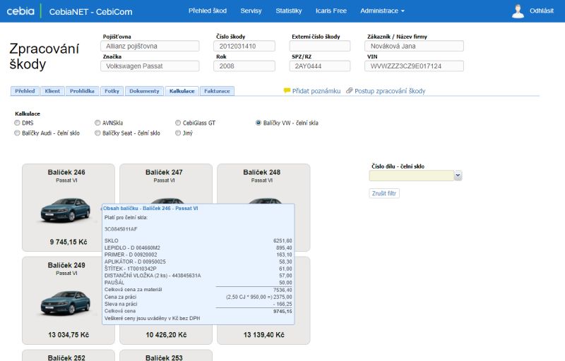Click the SKLO row in the tooltip

click(198, 240)
